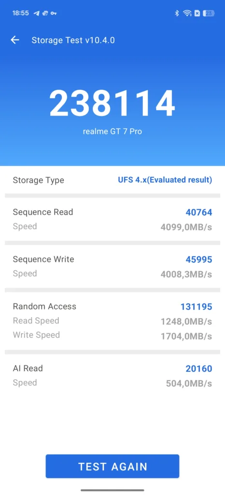Tap the battery level indicator

pyautogui.click(x=209, y=13)
